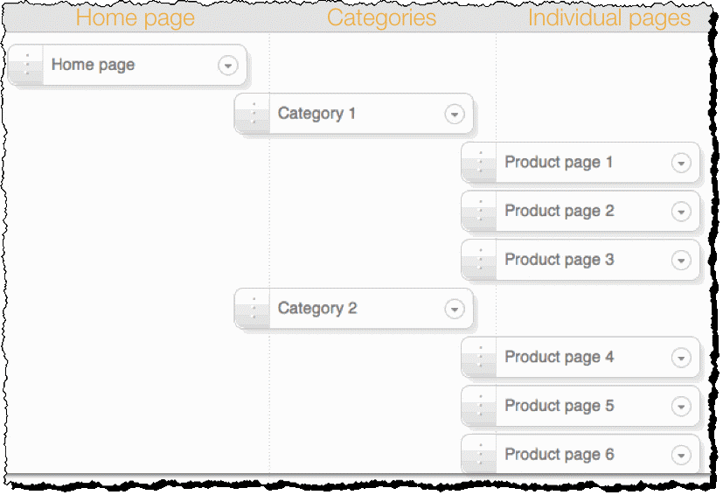
Task: Expand Product page 6 options arrow
Action: pos(681,455)
